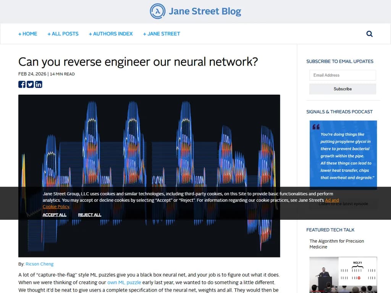
Task: Click the Email Address input field
Action: pyautogui.click(x=343, y=75)
